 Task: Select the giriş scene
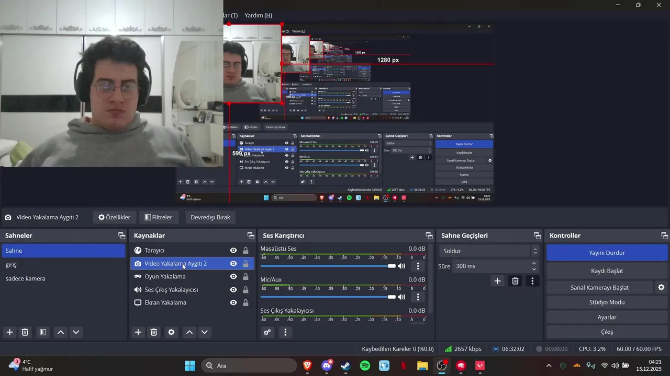tap(63, 265)
